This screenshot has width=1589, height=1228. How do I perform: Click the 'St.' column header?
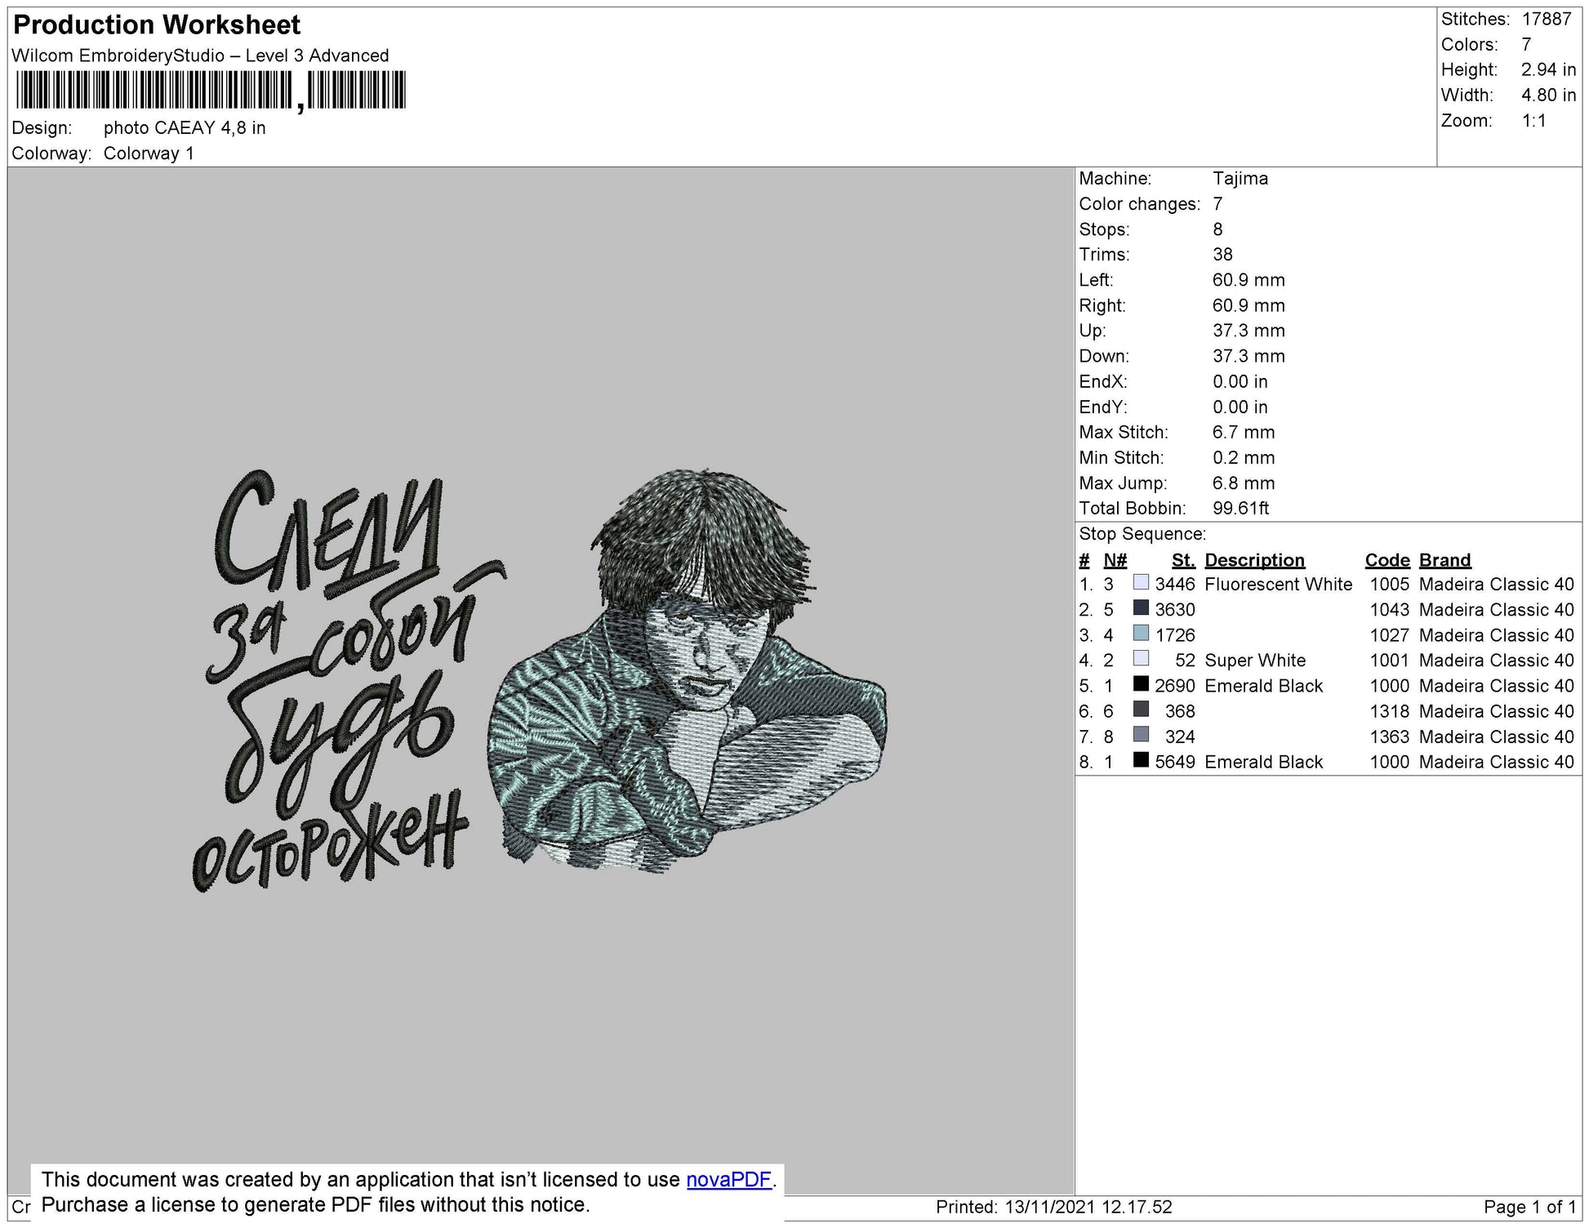(1183, 560)
